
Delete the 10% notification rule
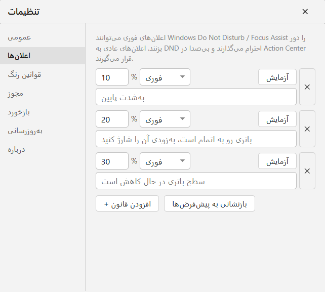(307, 87)
